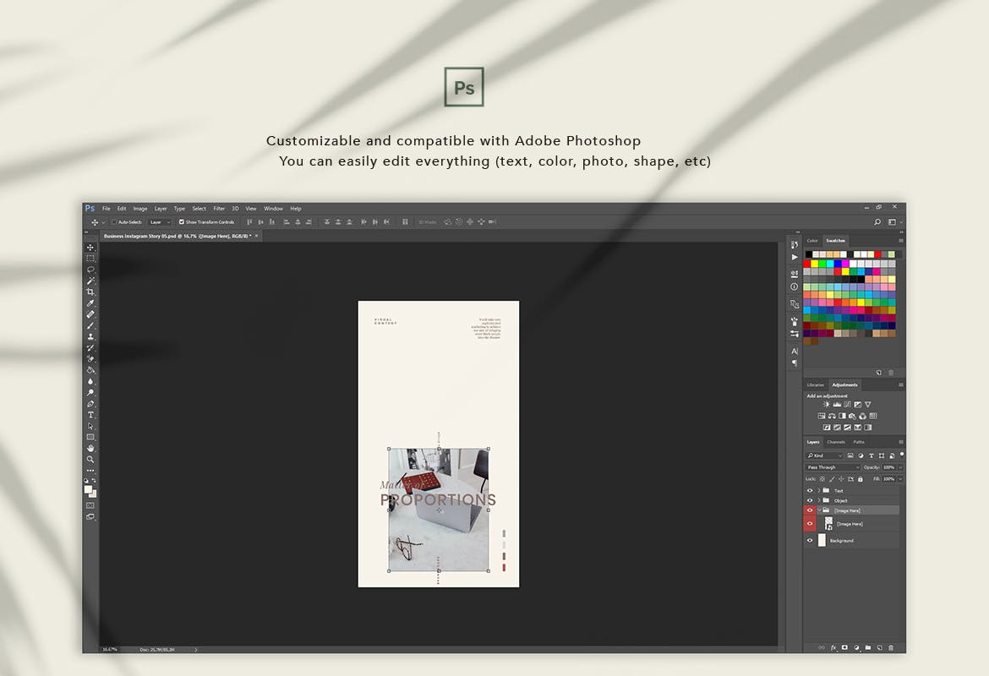Open the Image menu

point(140,209)
